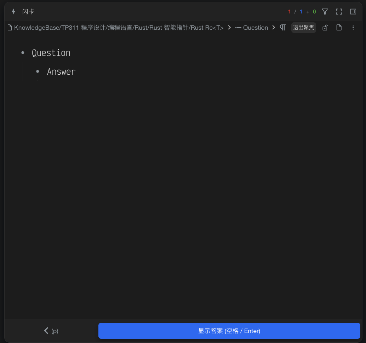The image size is (366, 343).
Task: Go to previous card with (p) arrow
Action: coord(51,331)
